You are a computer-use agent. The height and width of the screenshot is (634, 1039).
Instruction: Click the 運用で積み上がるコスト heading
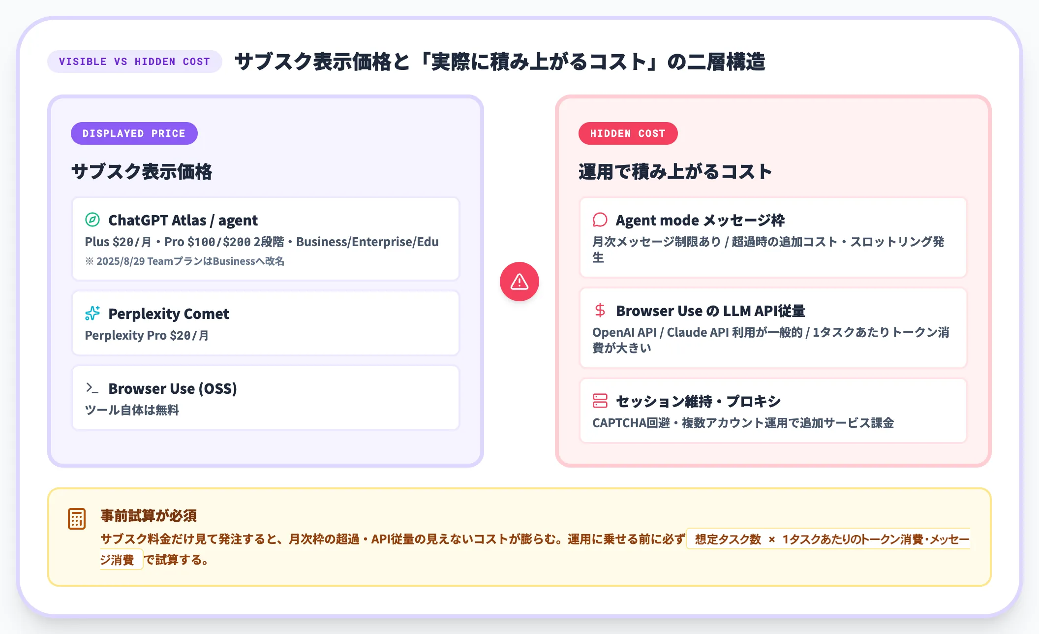[675, 172]
